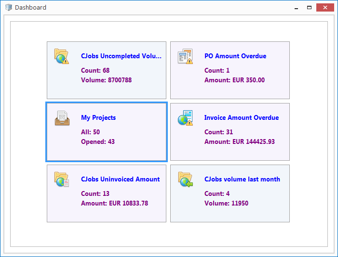The image size is (338, 257).
Task: Close the Dashboard window
Action: click(325, 8)
